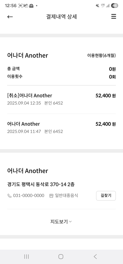Select the 11:47 어나더 Another payment entry
The height and width of the screenshot is (264, 123).
(61, 128)
